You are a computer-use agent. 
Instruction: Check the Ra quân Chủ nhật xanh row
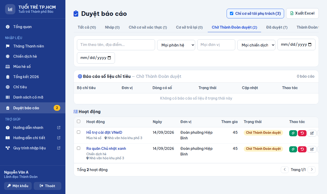point(79,148)
